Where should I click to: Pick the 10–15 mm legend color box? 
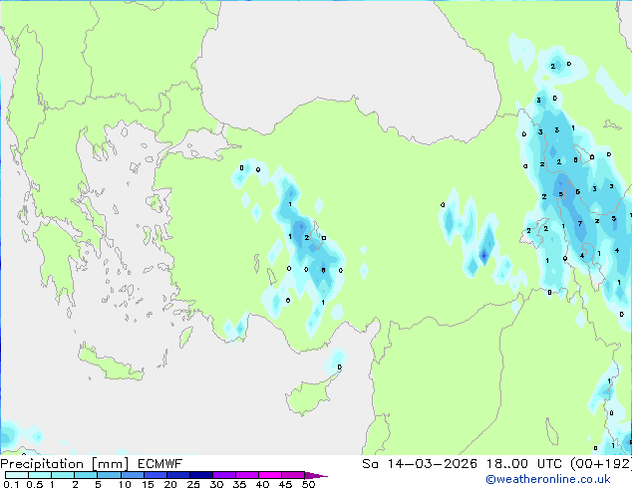coord(132,475)
